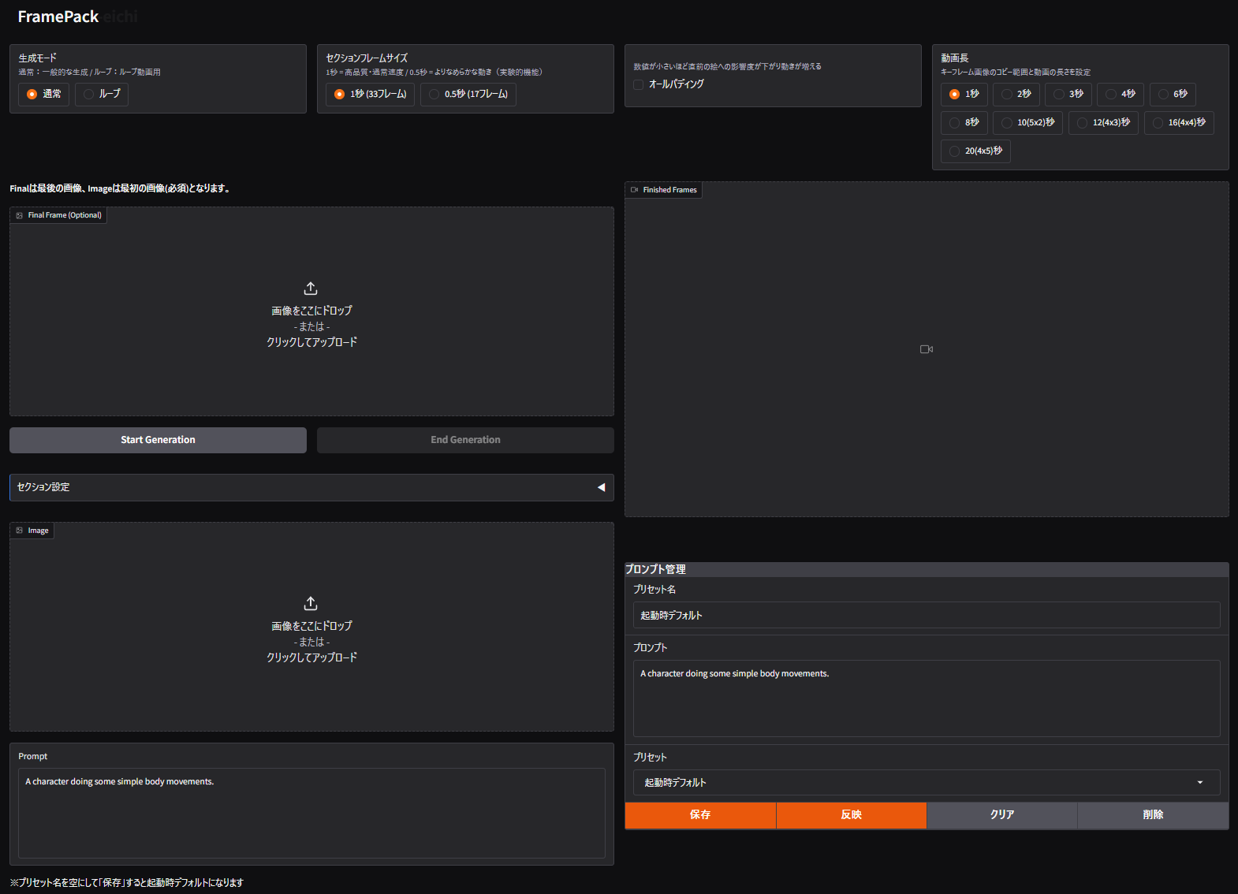Click the upload arrow icon in Final Frame panel
The height and width of the screenshot is (894, 1238).
pos(311,289)
